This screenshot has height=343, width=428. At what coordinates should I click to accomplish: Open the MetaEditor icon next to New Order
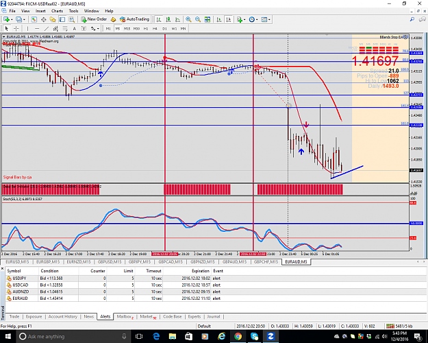tap(113, 19)
